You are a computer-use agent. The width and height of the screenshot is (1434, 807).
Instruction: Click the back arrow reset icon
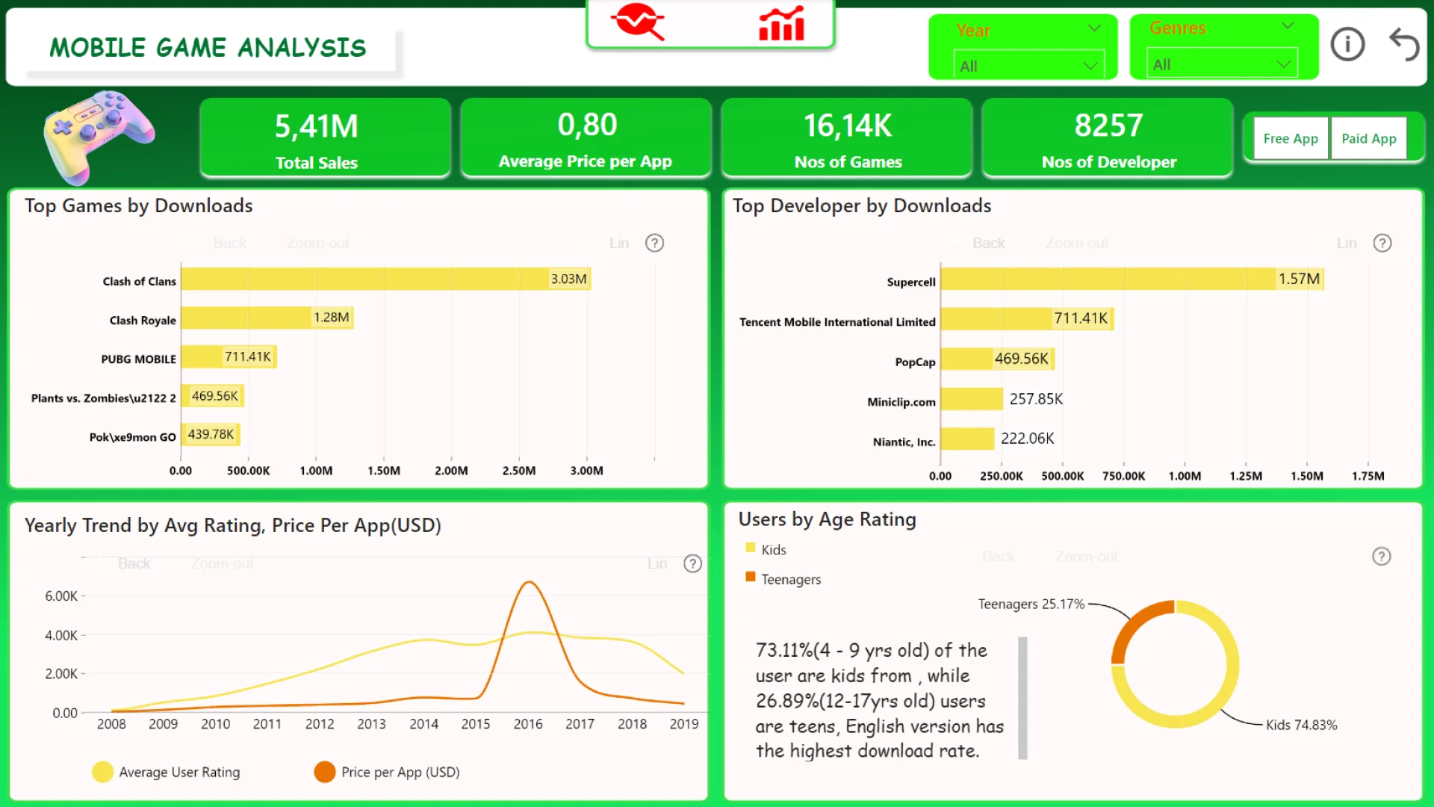[1404, 44]
